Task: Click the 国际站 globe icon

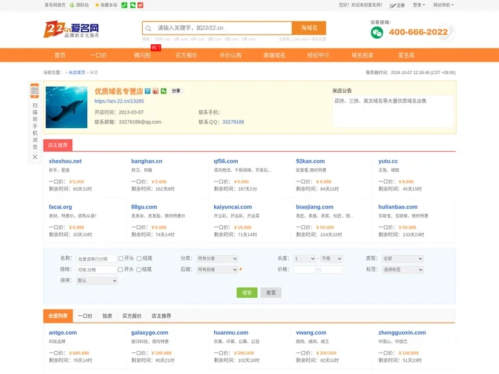Action: 72,5
